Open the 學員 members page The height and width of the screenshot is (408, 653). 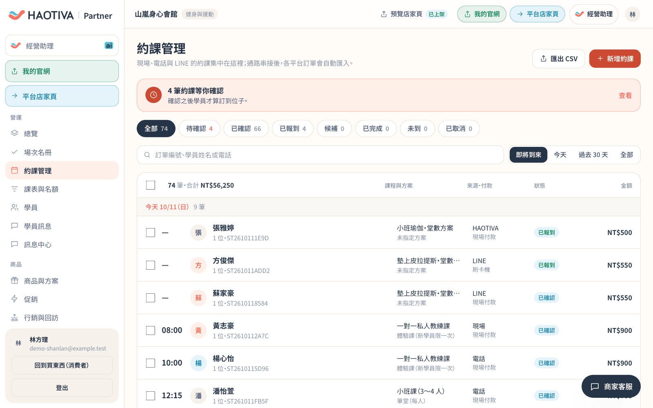pyautogui.click(x=62, y=207)
